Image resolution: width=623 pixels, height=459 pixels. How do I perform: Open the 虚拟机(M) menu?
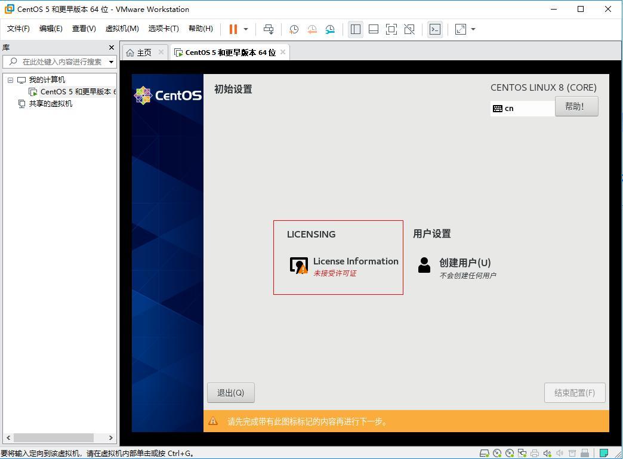[122, 28]
